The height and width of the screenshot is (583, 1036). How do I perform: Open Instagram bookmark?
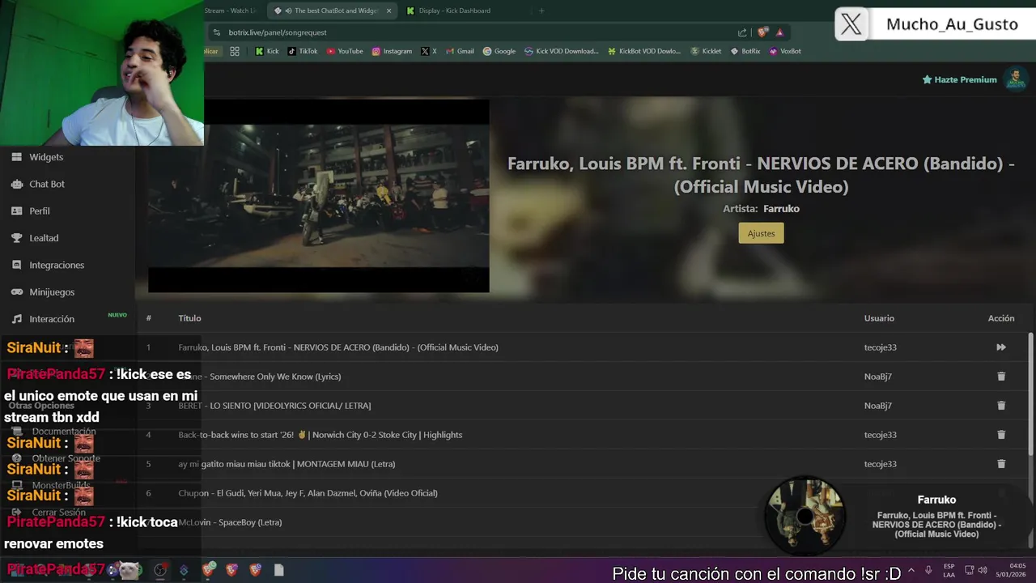pyautogui.click(x=392, y=51)
